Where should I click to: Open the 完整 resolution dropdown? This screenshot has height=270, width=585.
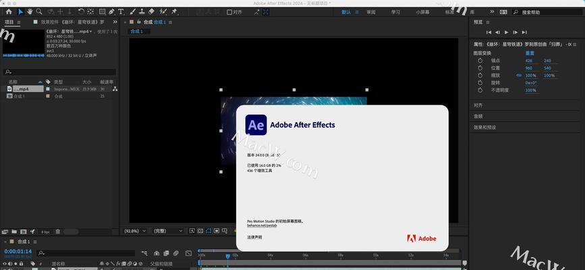[168, 231]
